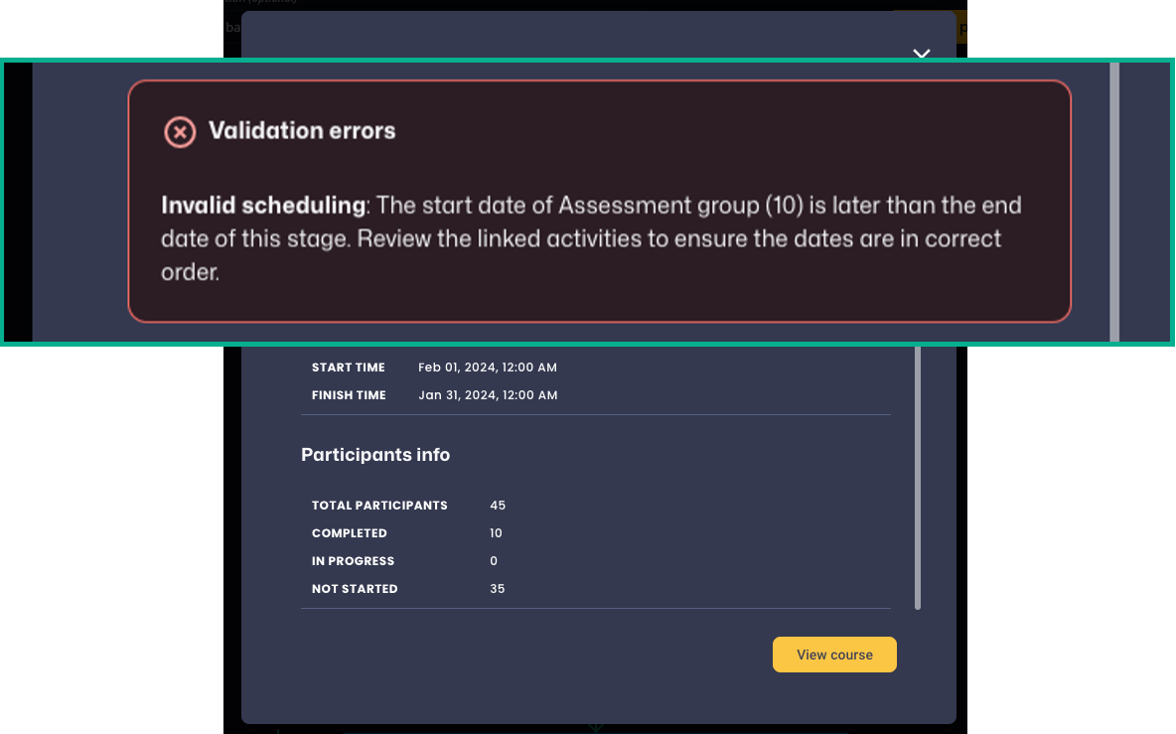1176x734 pixels.
Task: Click the total participants value 45
Action: (498, 506)
